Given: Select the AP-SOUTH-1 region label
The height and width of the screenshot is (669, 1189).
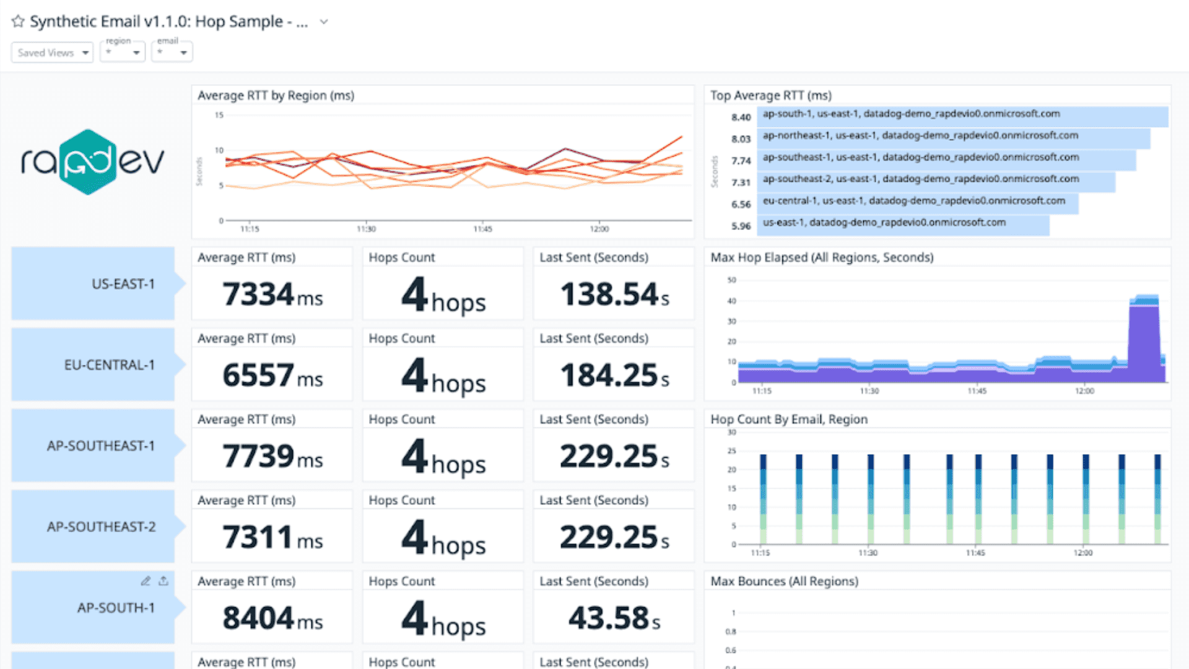Looking at the screenshot, I should point(116,608).
